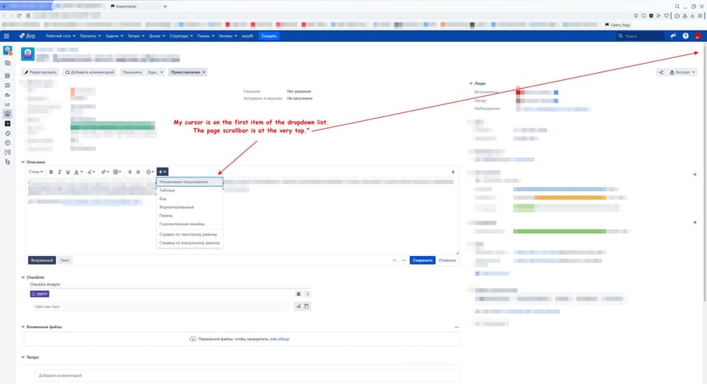
Task: Click the bold formatting icon in editor
Action: click(51, 171)
